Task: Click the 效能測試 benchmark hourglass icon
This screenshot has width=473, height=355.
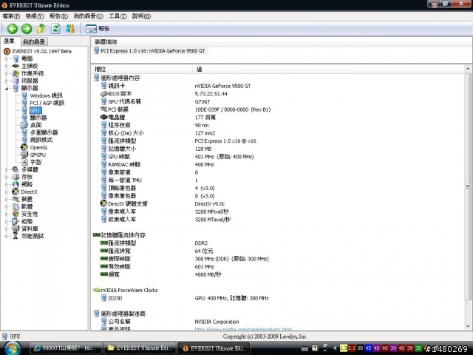Action: click(16, 236)
